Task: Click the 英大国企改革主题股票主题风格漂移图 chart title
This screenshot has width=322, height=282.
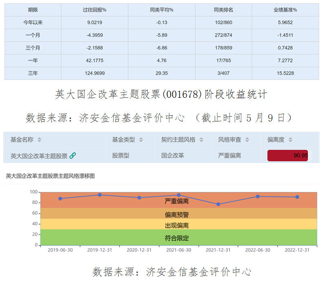Action: click(50, 176)
